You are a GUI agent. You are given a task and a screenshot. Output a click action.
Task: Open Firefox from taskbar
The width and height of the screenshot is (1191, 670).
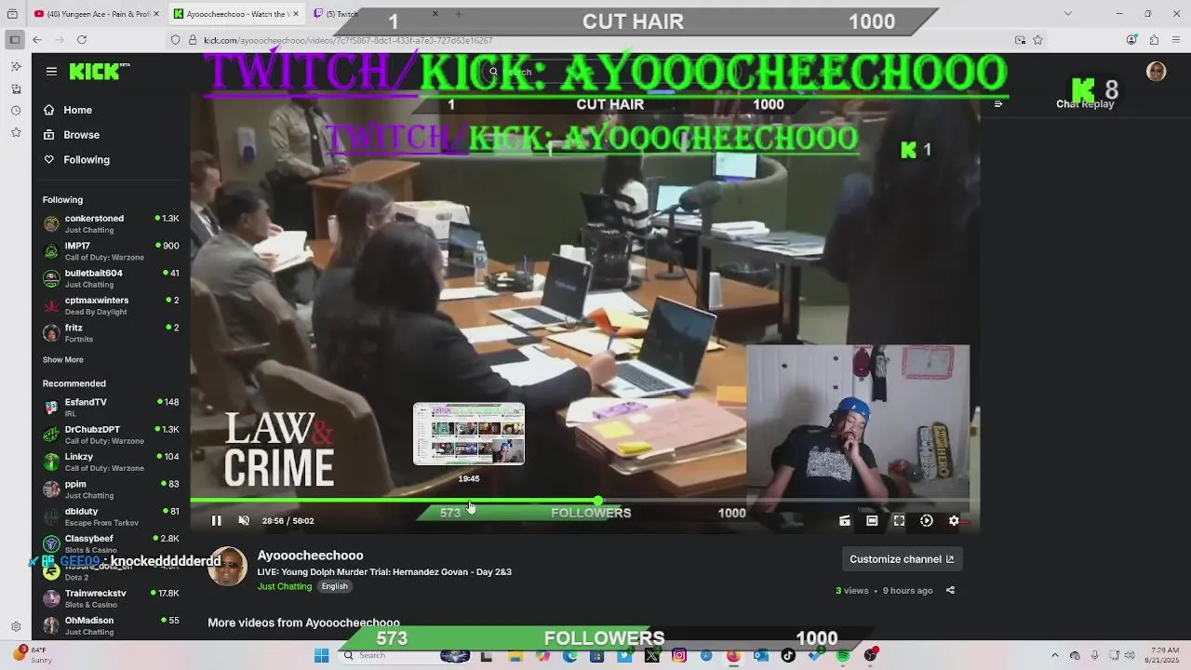(733, 656)
